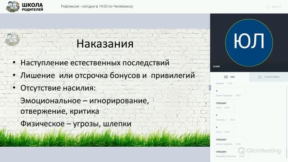This screenshot has height=162, width=288.
Task: Collapse the side panel with the slide-edge arrow handle
Action: pos(210,88)
